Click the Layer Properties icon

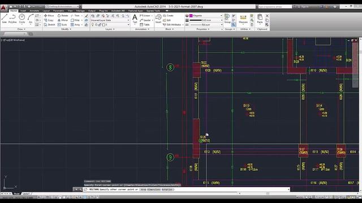coord(93,16)
